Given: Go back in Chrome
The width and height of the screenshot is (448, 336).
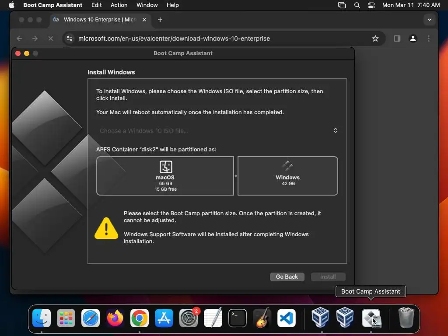Looking at the screenshot, I should pos(19,38).
